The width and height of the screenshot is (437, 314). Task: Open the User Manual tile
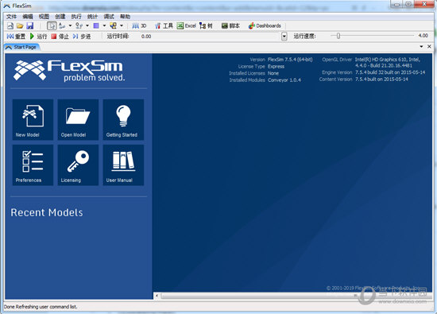click(123, 165)
